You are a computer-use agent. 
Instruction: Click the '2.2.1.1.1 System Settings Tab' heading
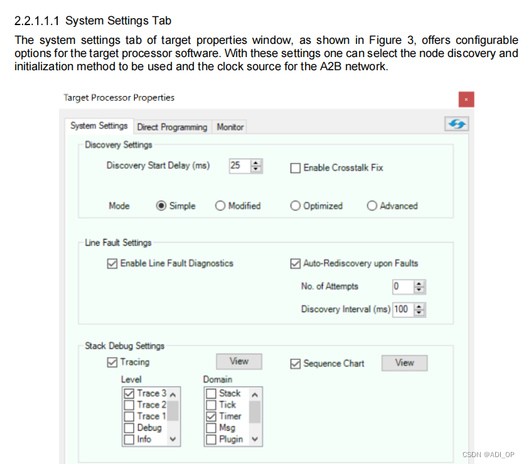tap(93, 21)
